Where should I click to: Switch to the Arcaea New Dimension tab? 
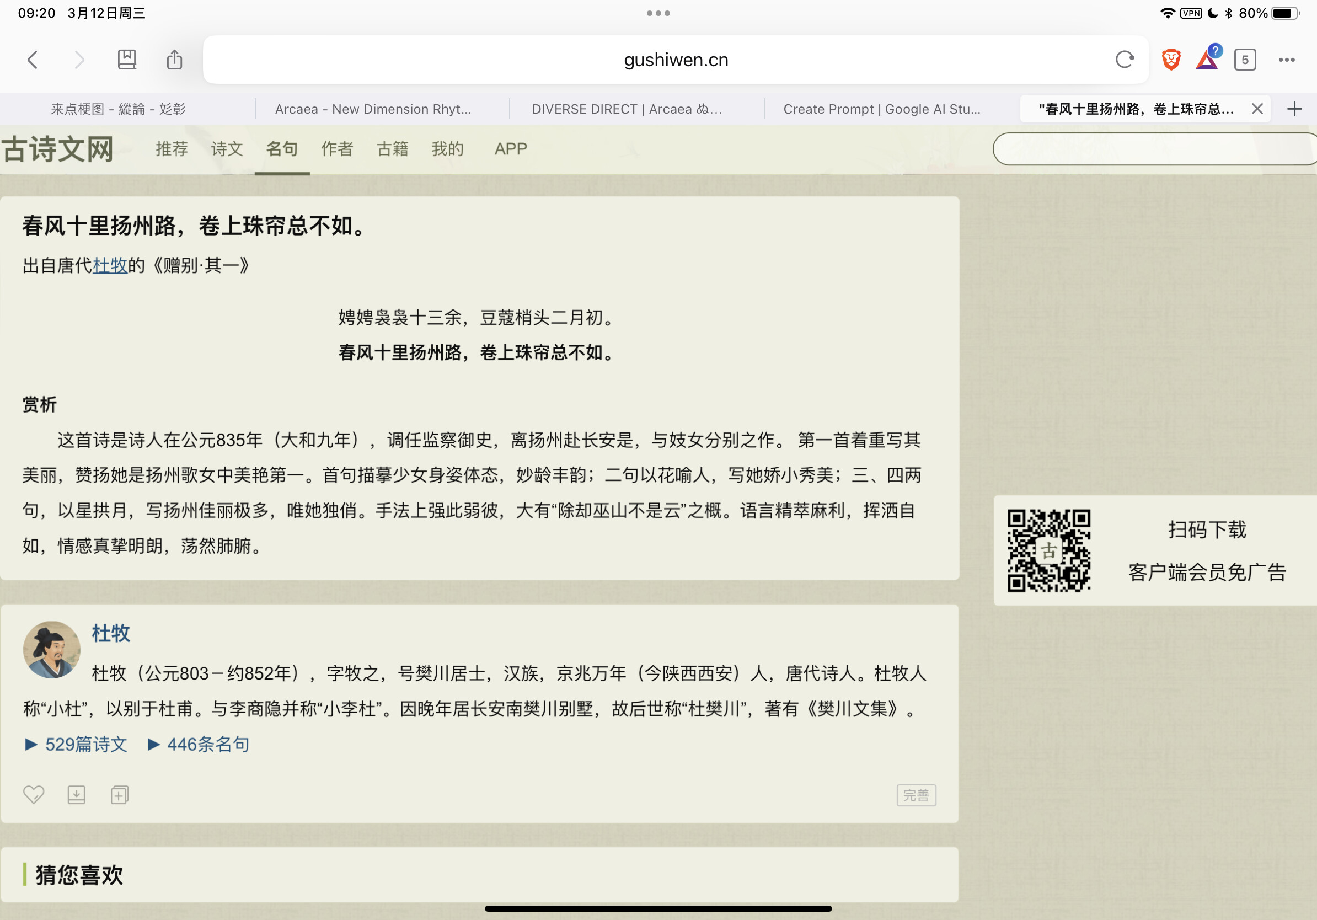coord(373,109)
